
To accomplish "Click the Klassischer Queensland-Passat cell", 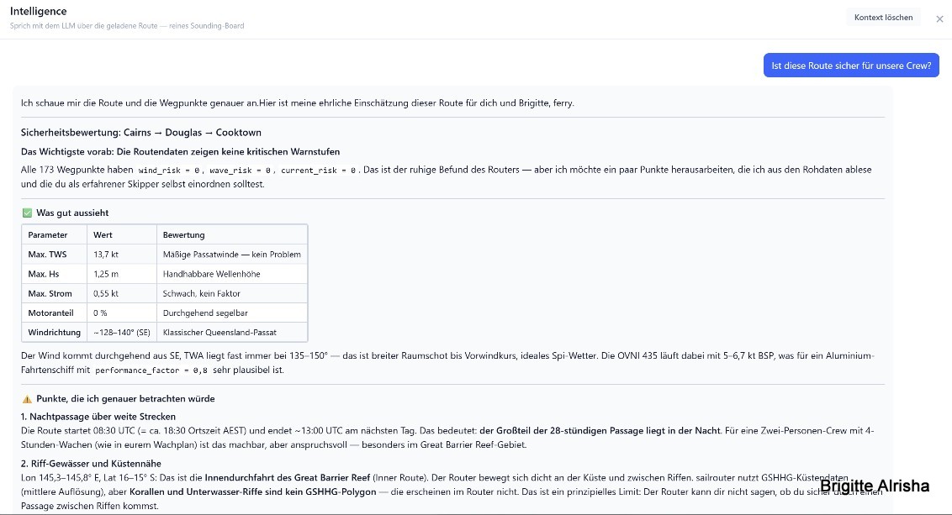I will 219,333.
